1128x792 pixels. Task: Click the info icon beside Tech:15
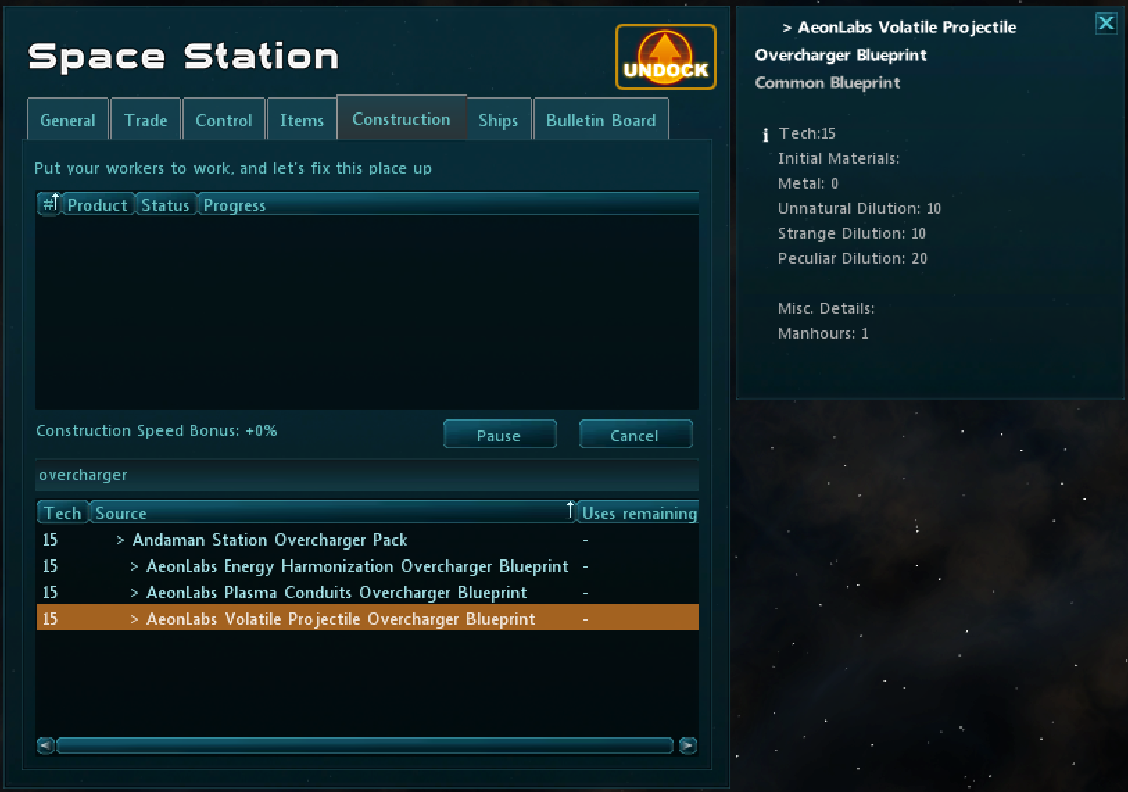pyautogui.click(x=765, y=135)
